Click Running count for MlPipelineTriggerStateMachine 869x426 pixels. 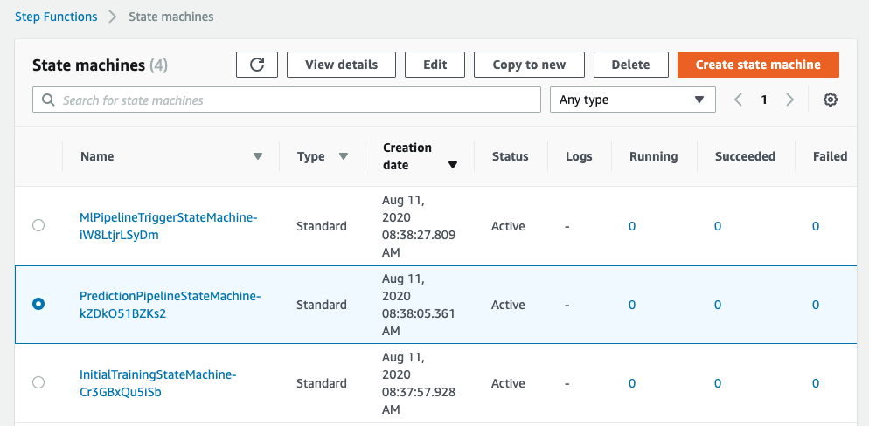tap(632, 226)
